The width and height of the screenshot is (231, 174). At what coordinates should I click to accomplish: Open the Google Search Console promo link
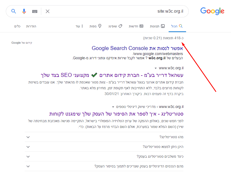pos(137,48)
